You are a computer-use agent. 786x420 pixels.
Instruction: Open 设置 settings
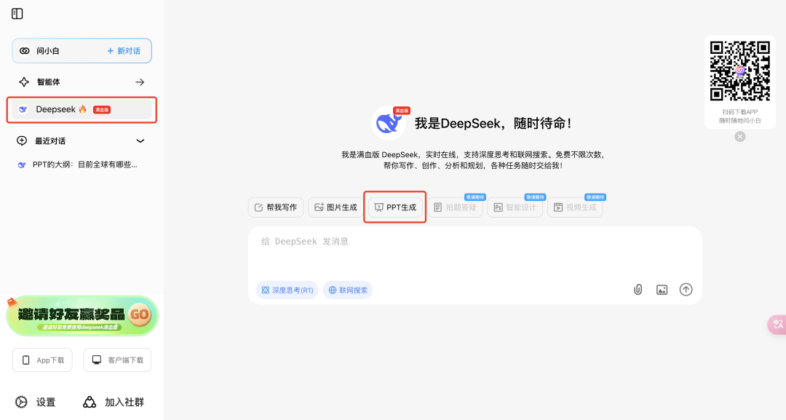pyautogui.click(x=35, y=402)
